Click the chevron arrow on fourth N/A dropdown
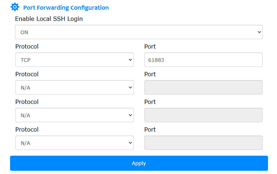 pos(130,143)
